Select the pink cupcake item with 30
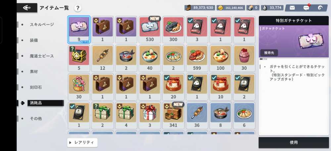This screenshot has height=151, width=331. pyautogui.click(x=244, y=58)
